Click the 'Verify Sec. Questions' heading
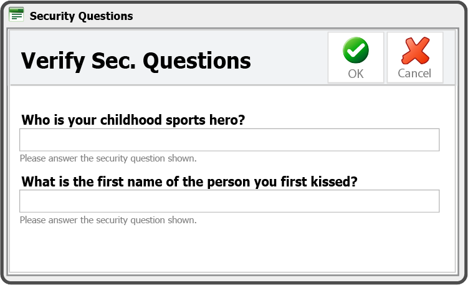 pos(136,62)
